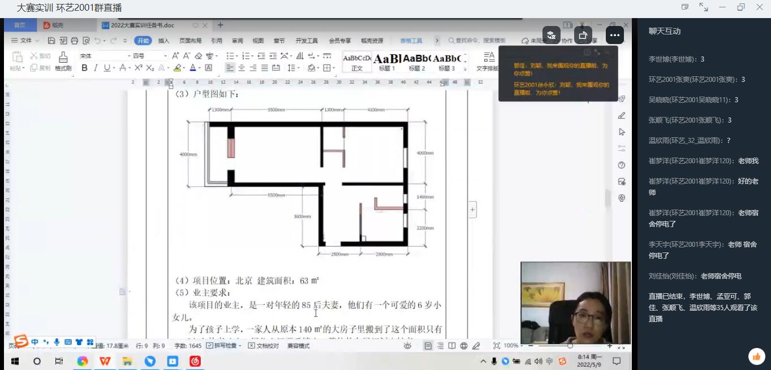Click the font color red A swatch
Image resolution: width=771 pixels, height=370 pixels.
tap(192, 68)
